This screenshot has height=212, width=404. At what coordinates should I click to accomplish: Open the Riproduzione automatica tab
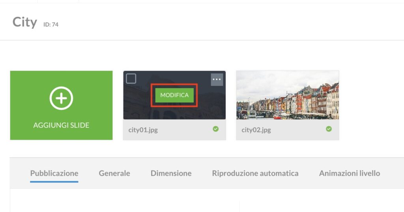pos(255,173)
